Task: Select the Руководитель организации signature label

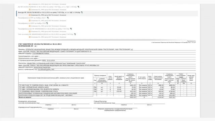Action: tap(27, 102)
